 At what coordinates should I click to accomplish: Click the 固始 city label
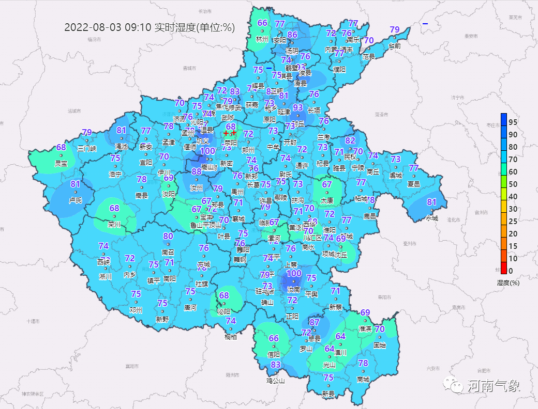380,345
